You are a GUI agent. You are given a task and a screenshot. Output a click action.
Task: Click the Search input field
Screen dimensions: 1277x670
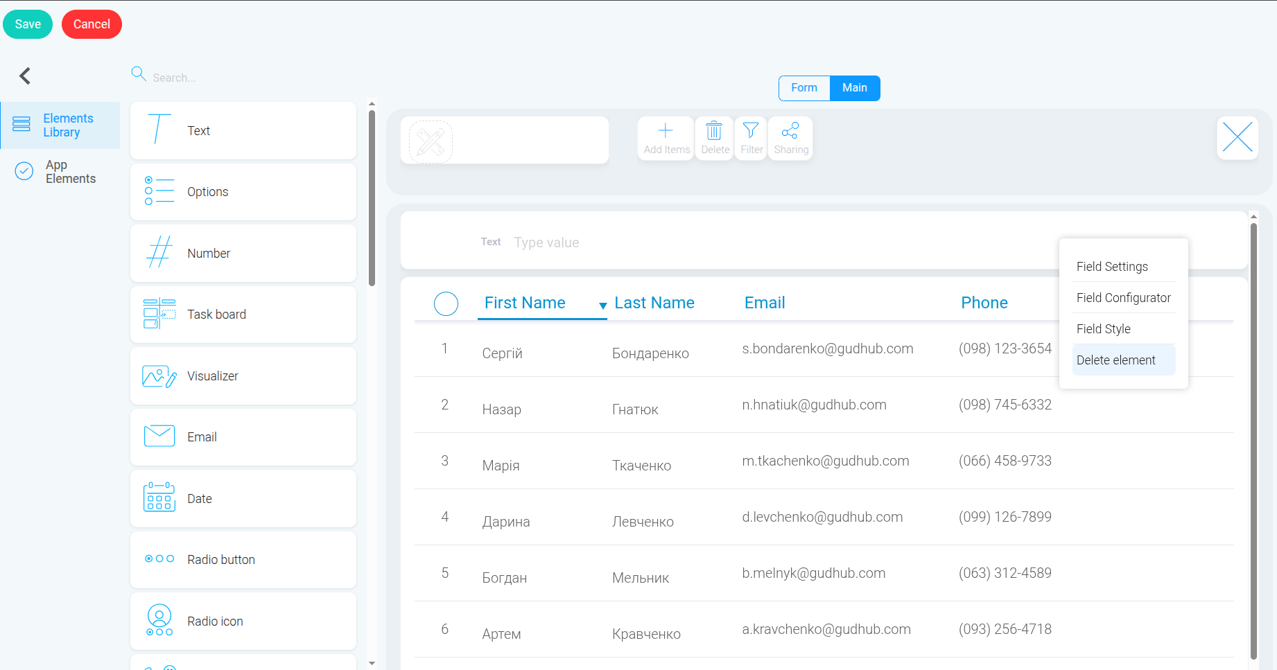point(243,78)
